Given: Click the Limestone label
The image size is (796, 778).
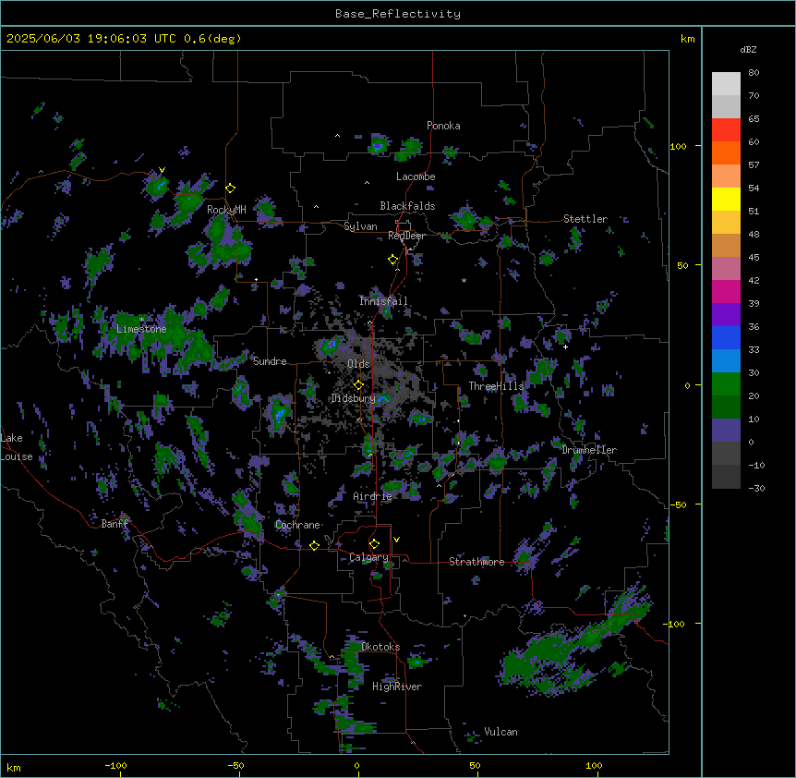Looking at the screenshot, I should (141, 329).
